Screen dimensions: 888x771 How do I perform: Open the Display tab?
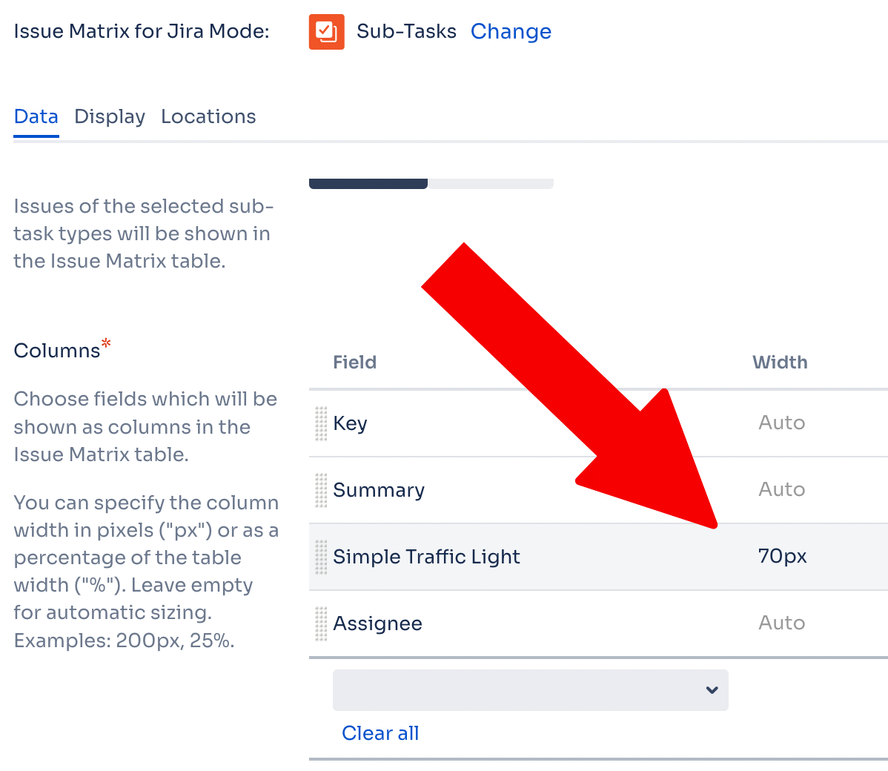110,117
